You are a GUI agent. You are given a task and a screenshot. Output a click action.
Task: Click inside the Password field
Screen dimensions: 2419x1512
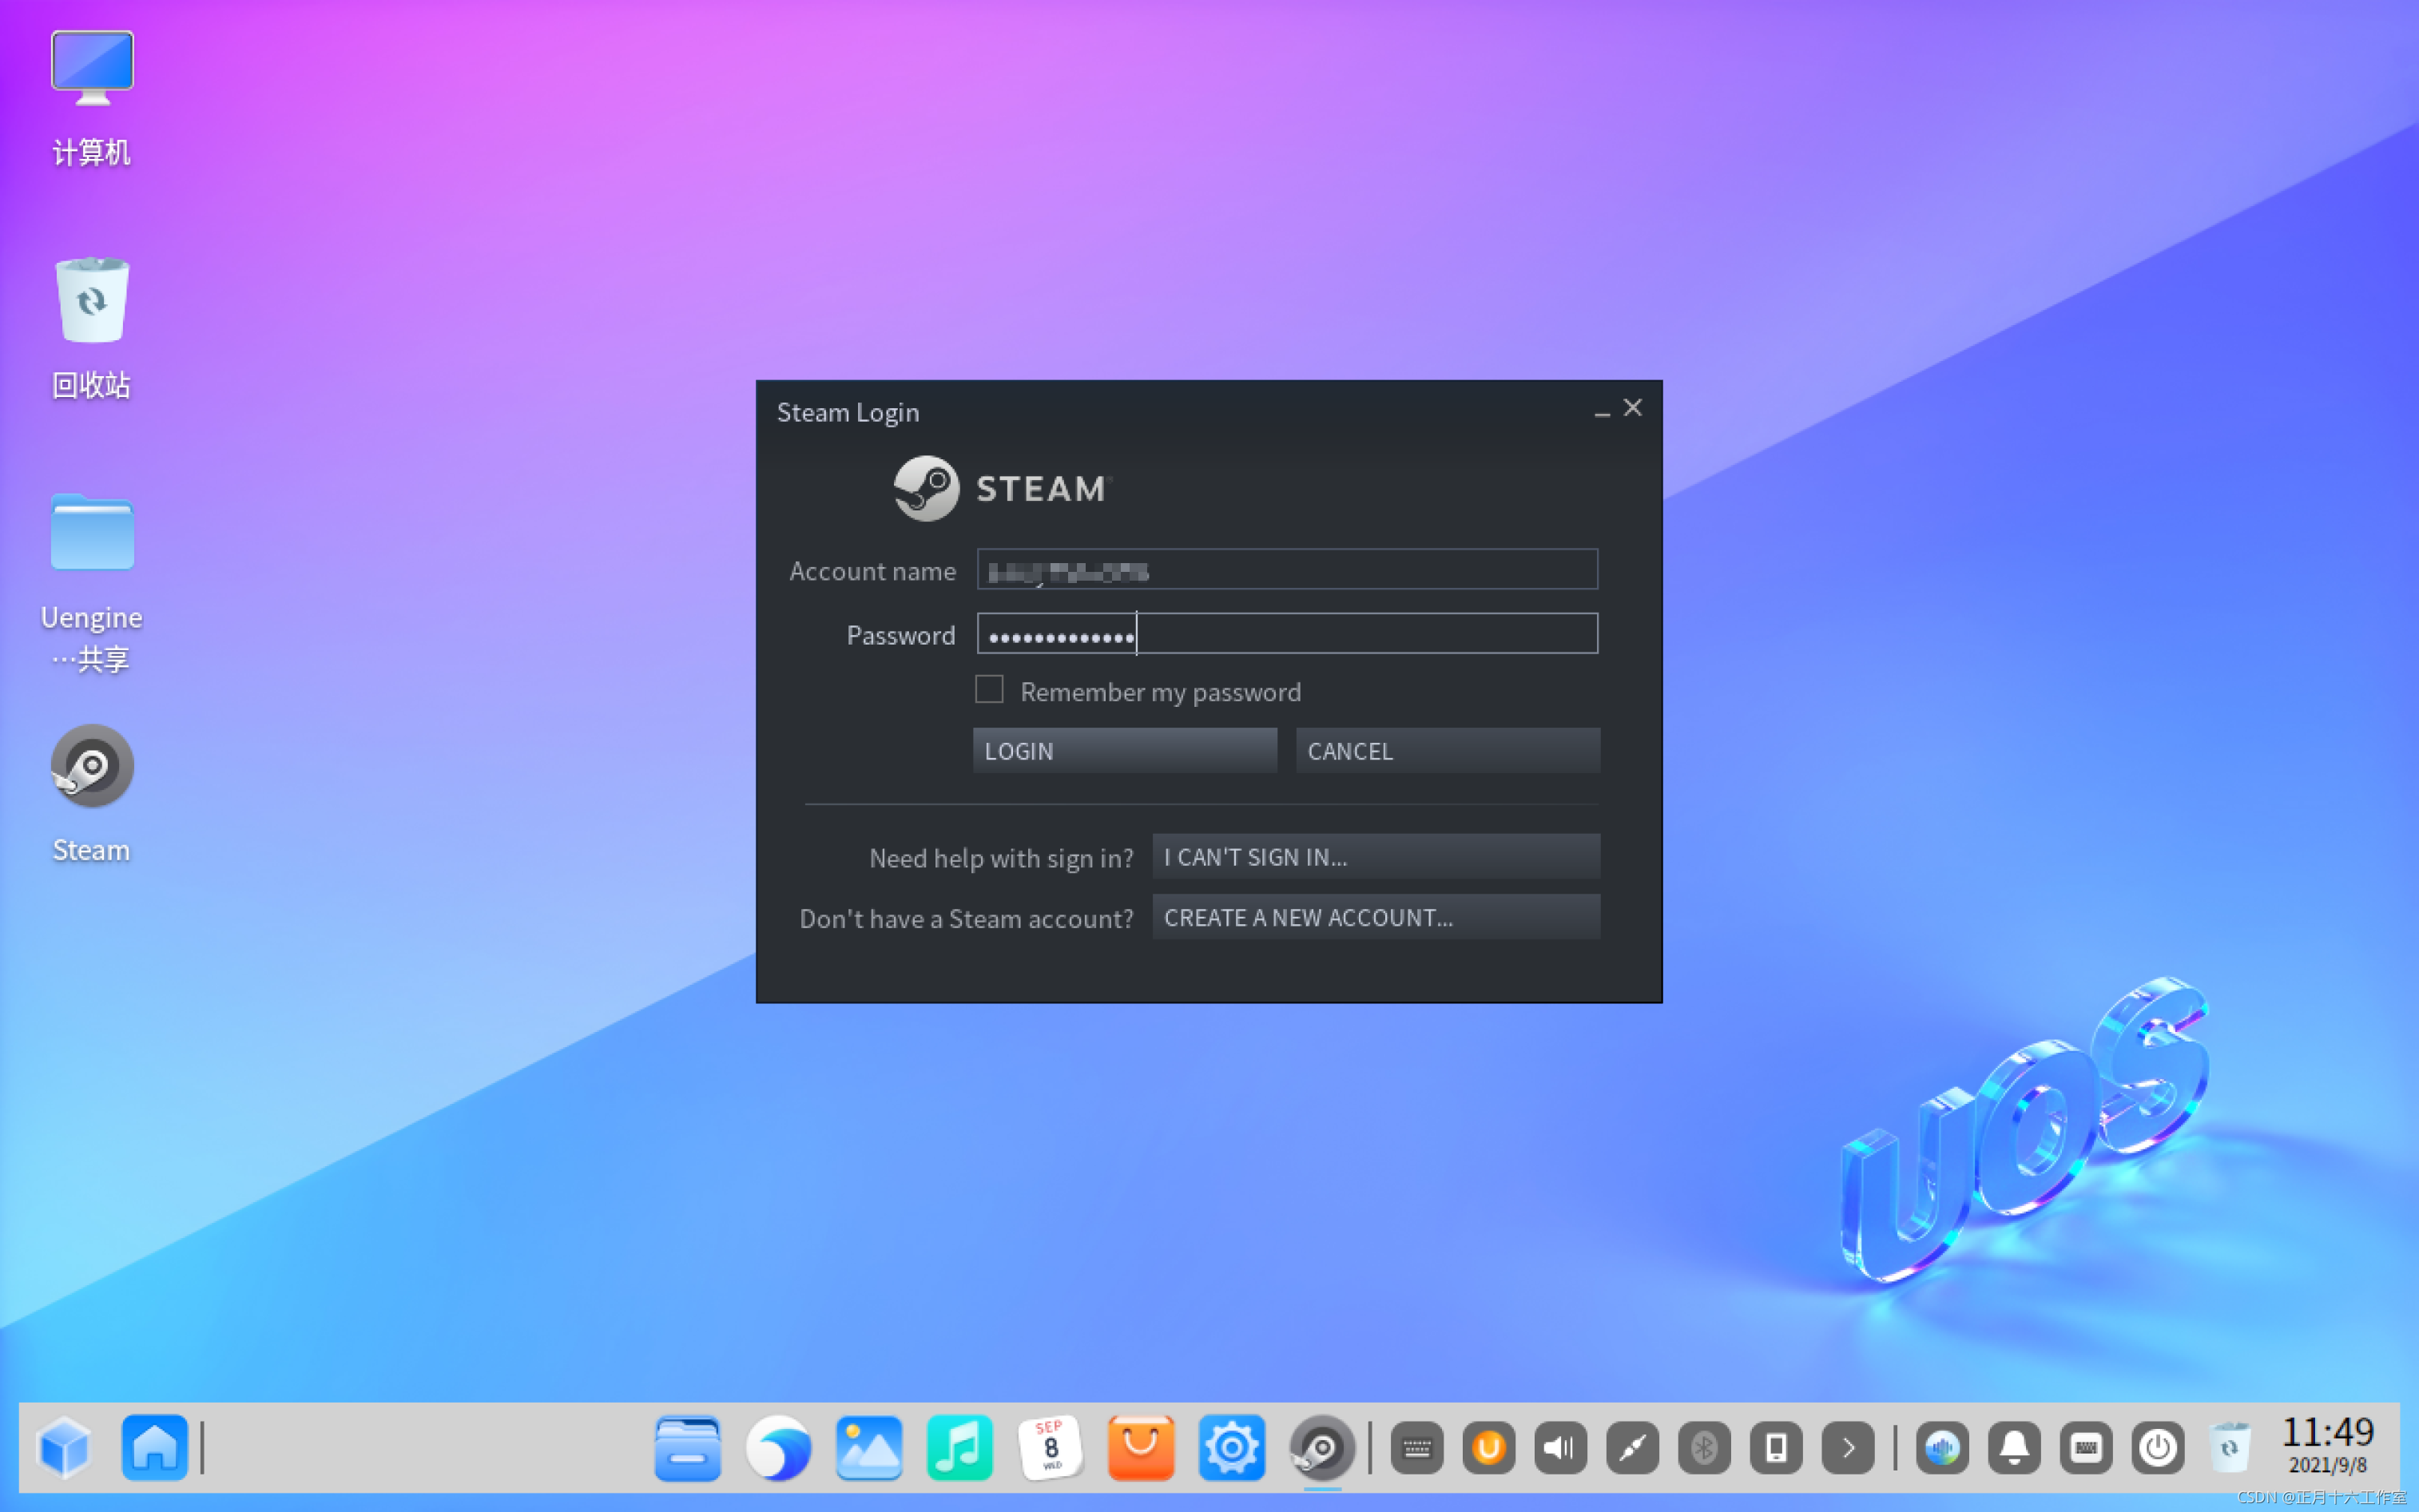click(x=1286, y=634)
